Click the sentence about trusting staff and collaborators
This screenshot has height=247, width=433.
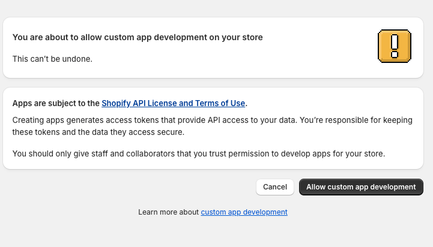click(199, 153)
